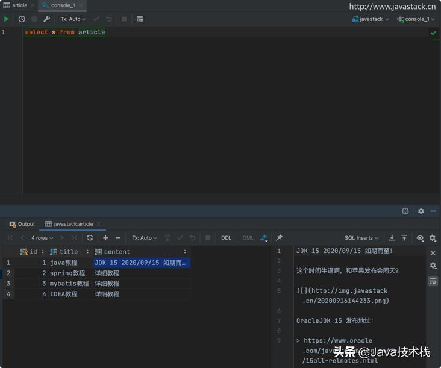Viewport: 441px width, 368px height.
Task: Sort by the content column header
Action: click(x=140, y=252)
